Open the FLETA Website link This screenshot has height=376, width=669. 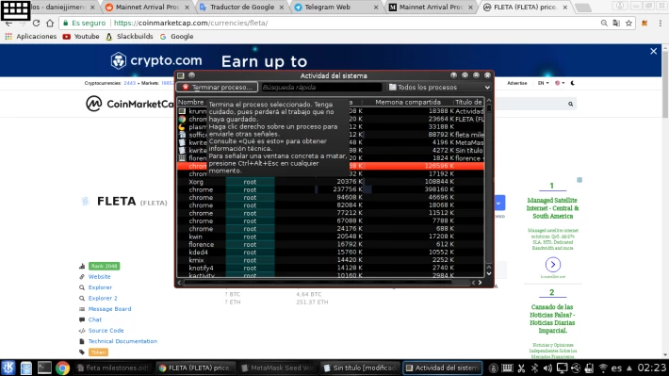(x=100, y=276)
